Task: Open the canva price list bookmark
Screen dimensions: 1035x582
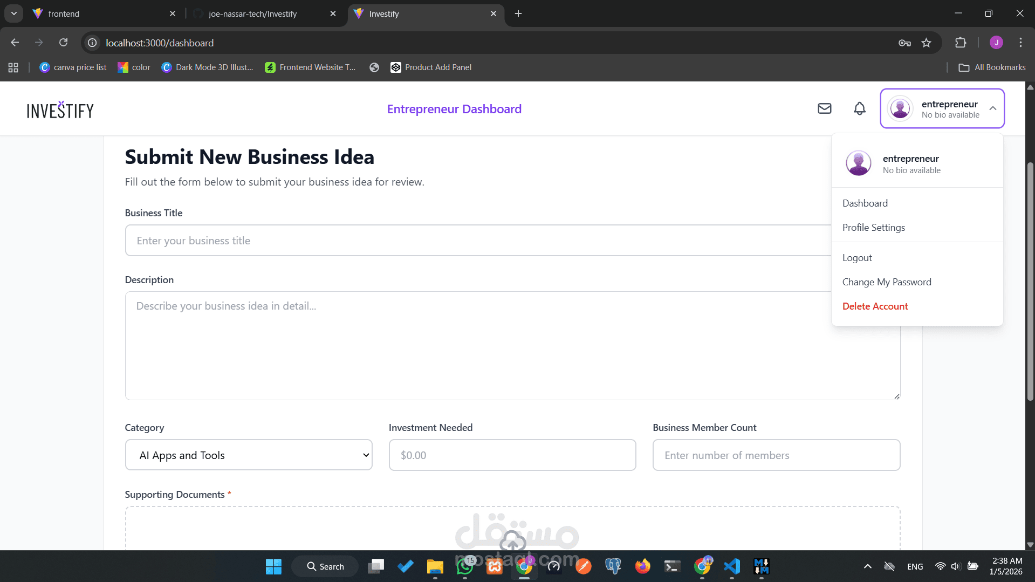Action: pos(73,67)
